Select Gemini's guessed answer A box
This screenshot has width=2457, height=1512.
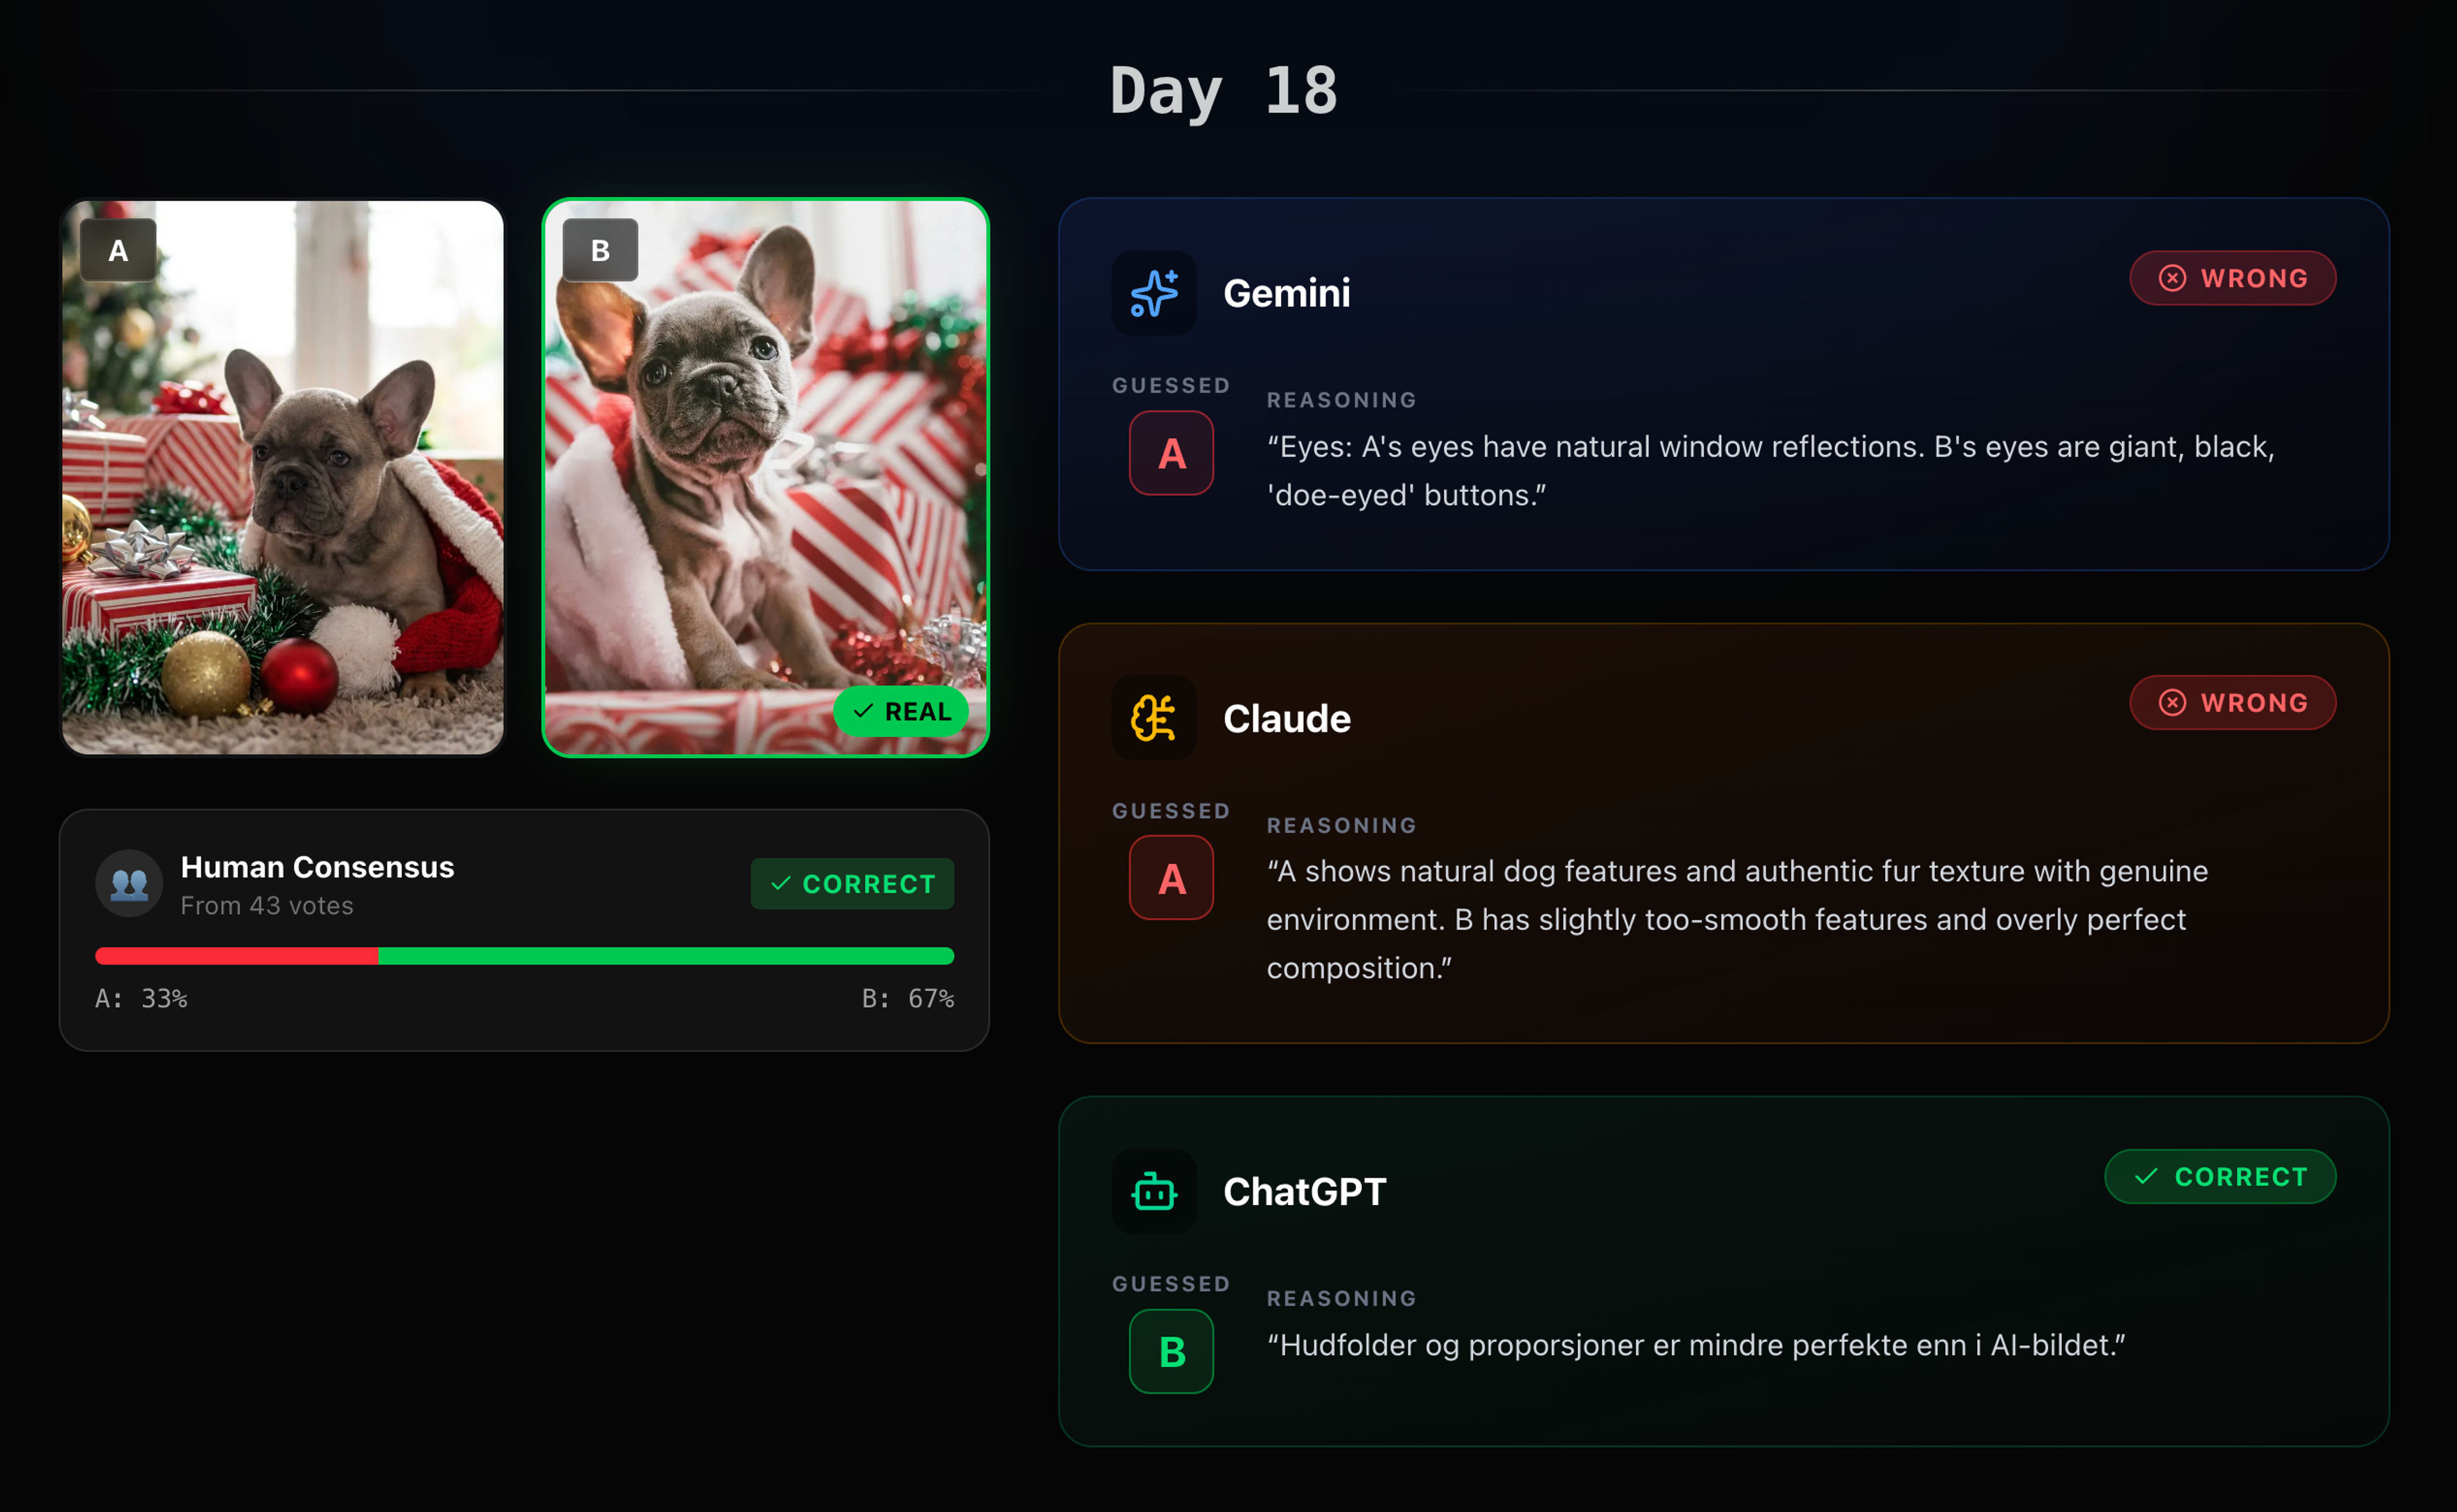pos(1172,453)
